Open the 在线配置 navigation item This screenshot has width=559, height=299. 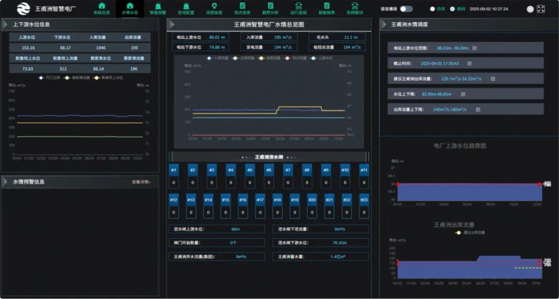[186, 9]
